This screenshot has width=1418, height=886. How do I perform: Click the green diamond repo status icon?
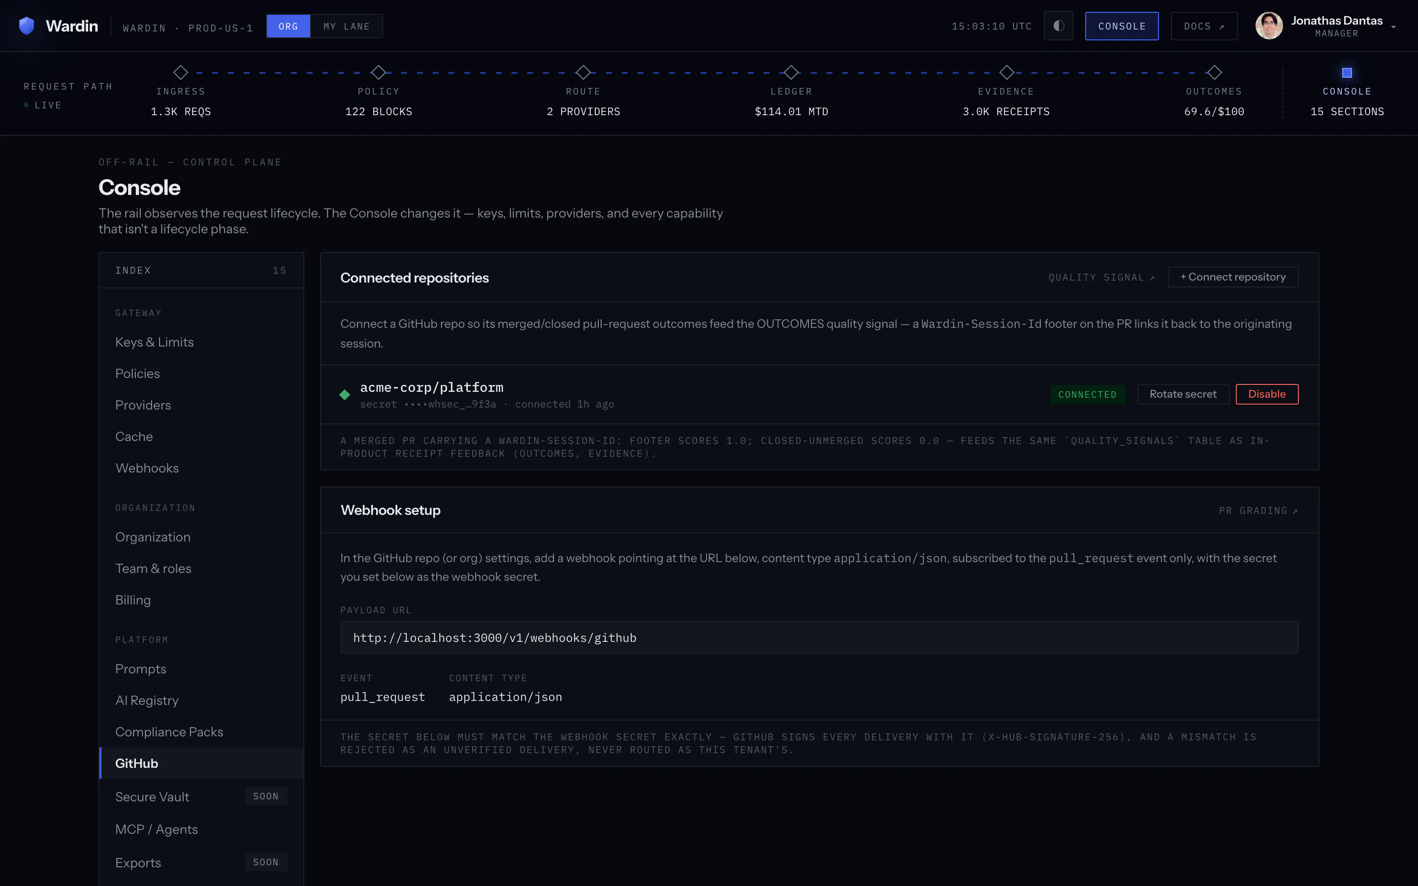coord(345,395)
